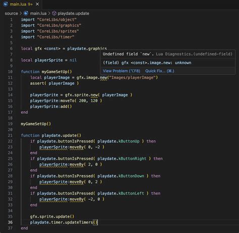Open main.lua breadcrumb dropdown
This screenshot has height=233, width=239.
(x=38, y=13)
